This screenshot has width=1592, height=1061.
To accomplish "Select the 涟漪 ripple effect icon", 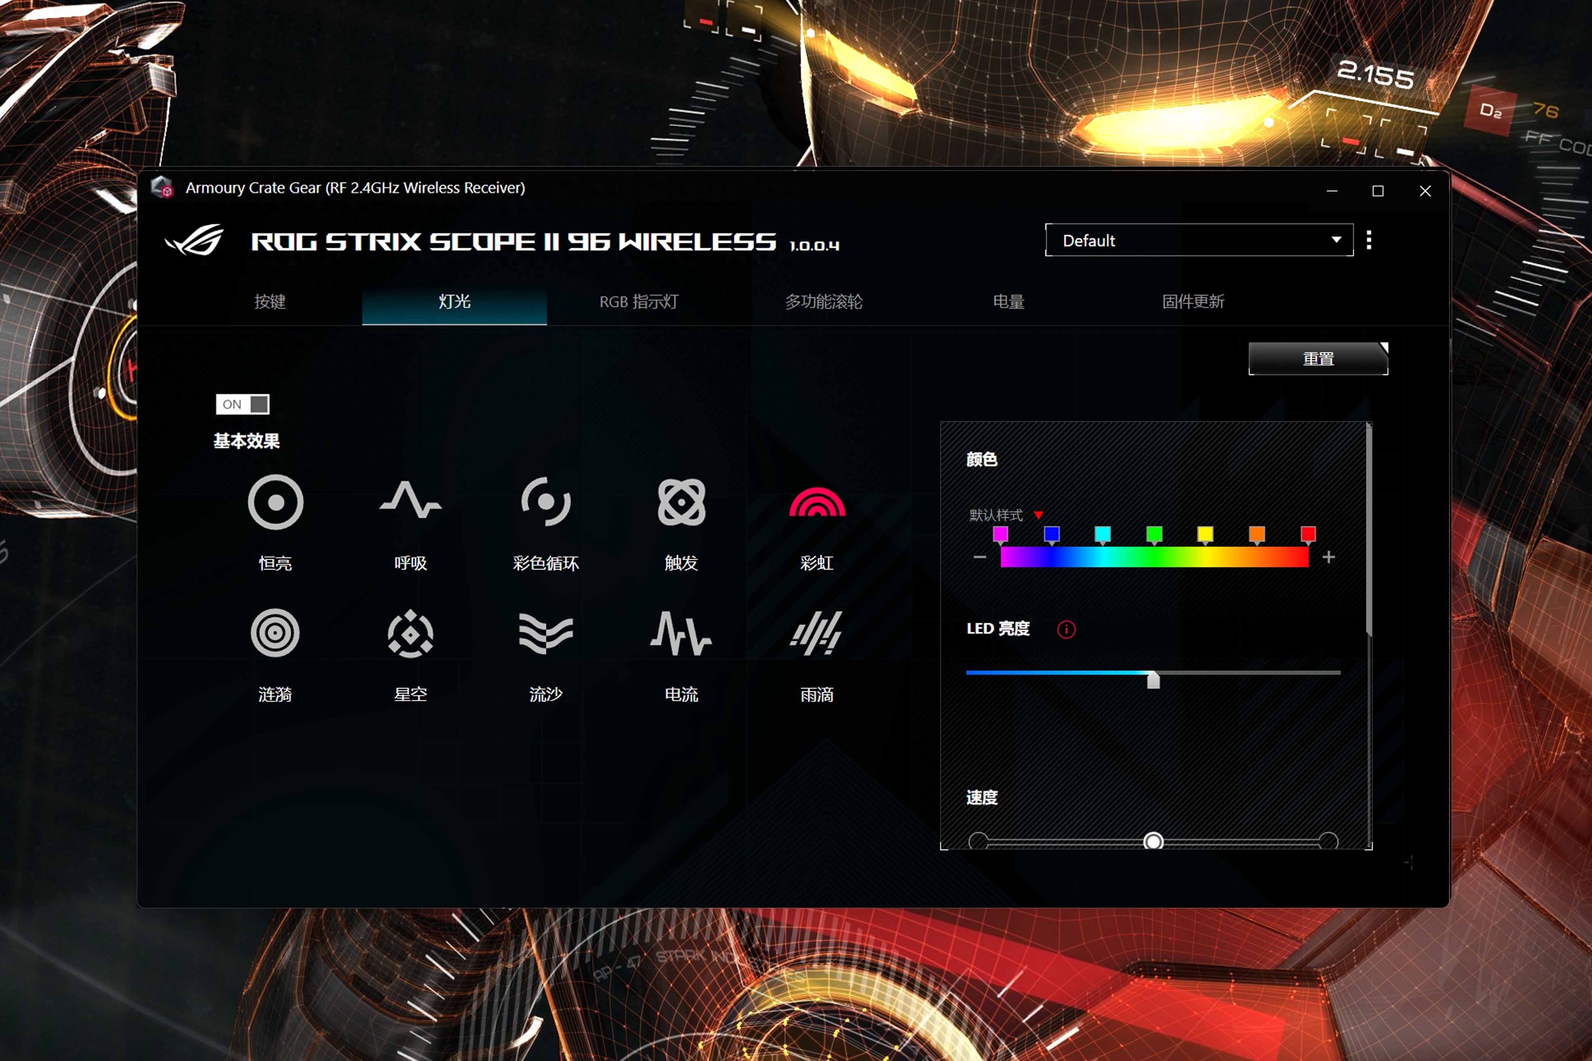I will [x=275, y=633].
